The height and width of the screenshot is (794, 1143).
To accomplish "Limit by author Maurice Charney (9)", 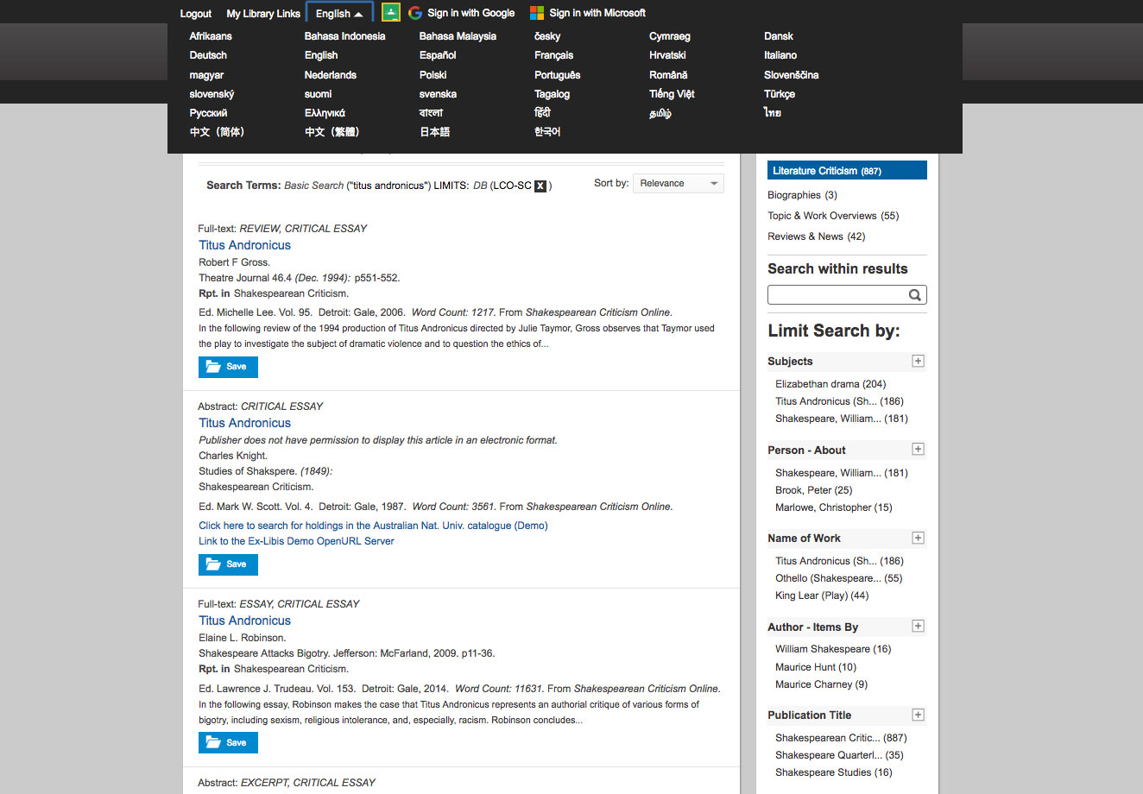I will click(821, 684).
